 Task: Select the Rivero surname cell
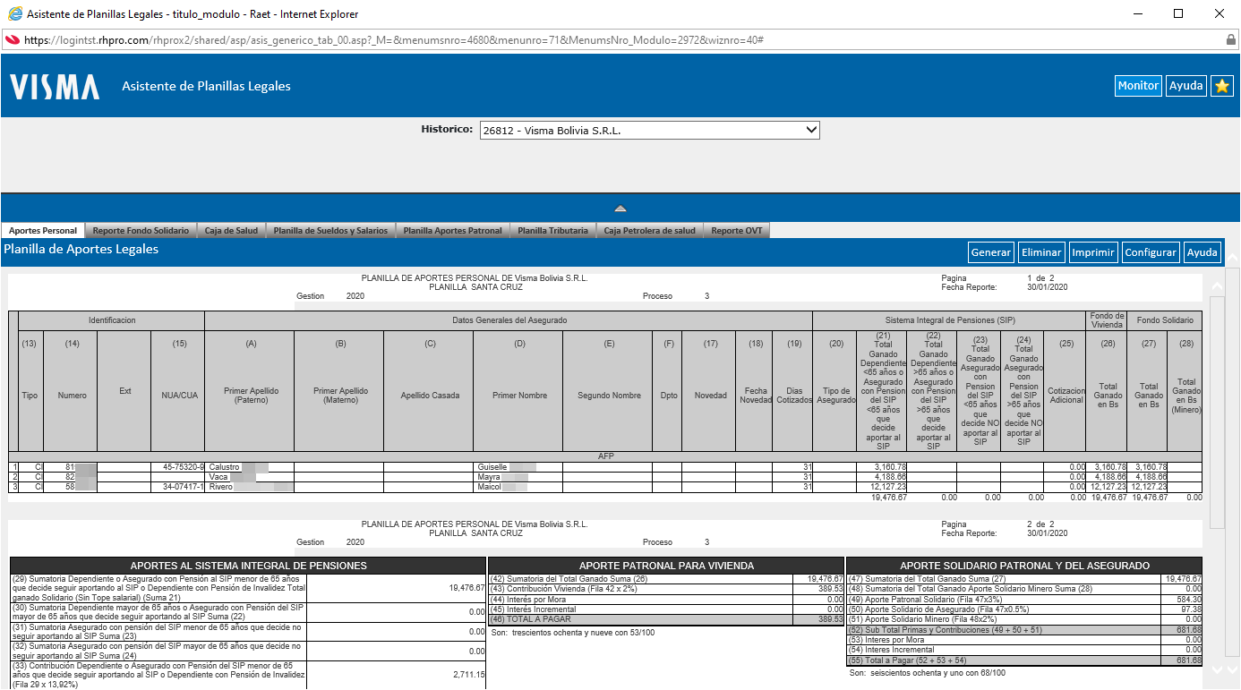pos(249,487)
